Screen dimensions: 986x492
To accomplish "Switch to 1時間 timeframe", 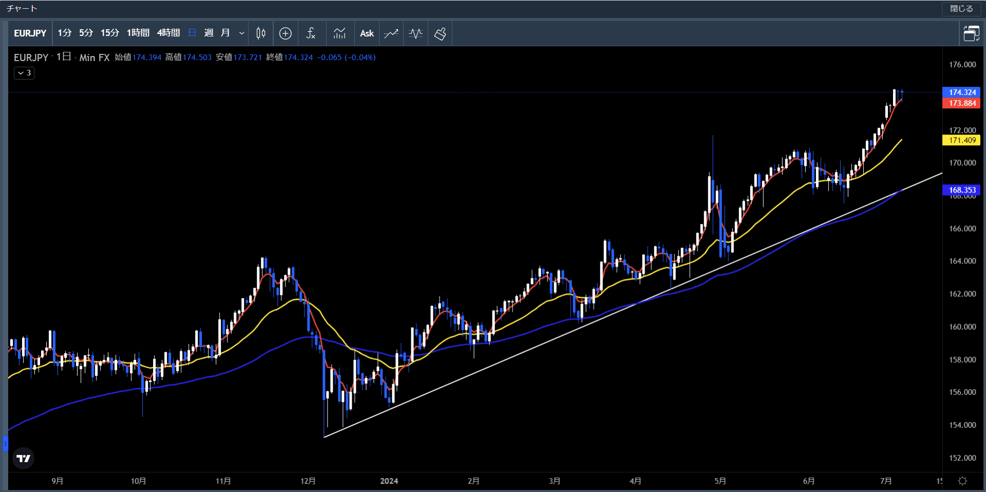I will pos(138,33).
